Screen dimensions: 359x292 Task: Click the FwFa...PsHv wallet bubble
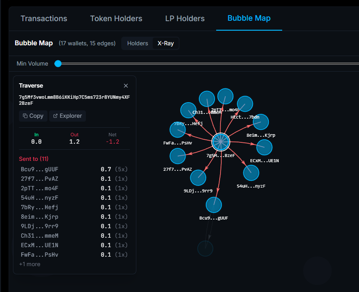click(x=178, y=129)
